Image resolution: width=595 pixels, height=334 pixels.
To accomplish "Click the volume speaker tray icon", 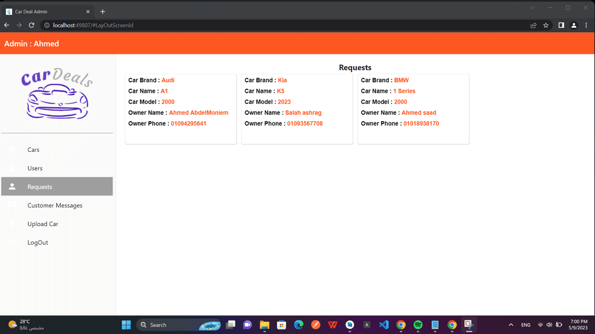I will [550, 325].
